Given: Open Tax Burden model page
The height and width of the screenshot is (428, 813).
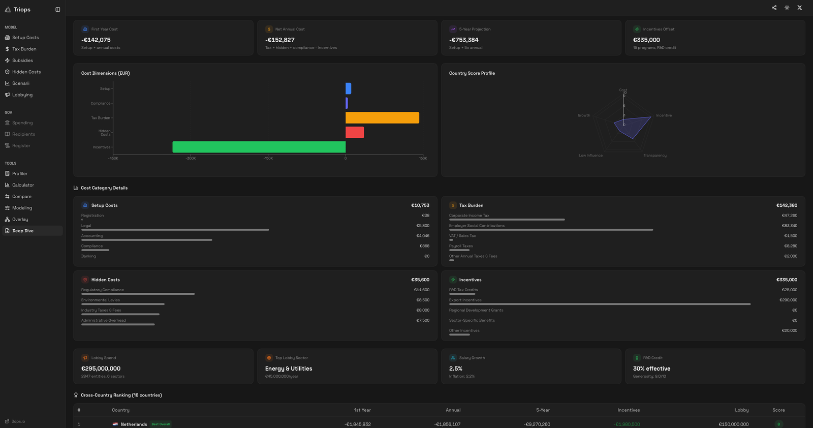Looking at the screenshot, I should 24,49.
